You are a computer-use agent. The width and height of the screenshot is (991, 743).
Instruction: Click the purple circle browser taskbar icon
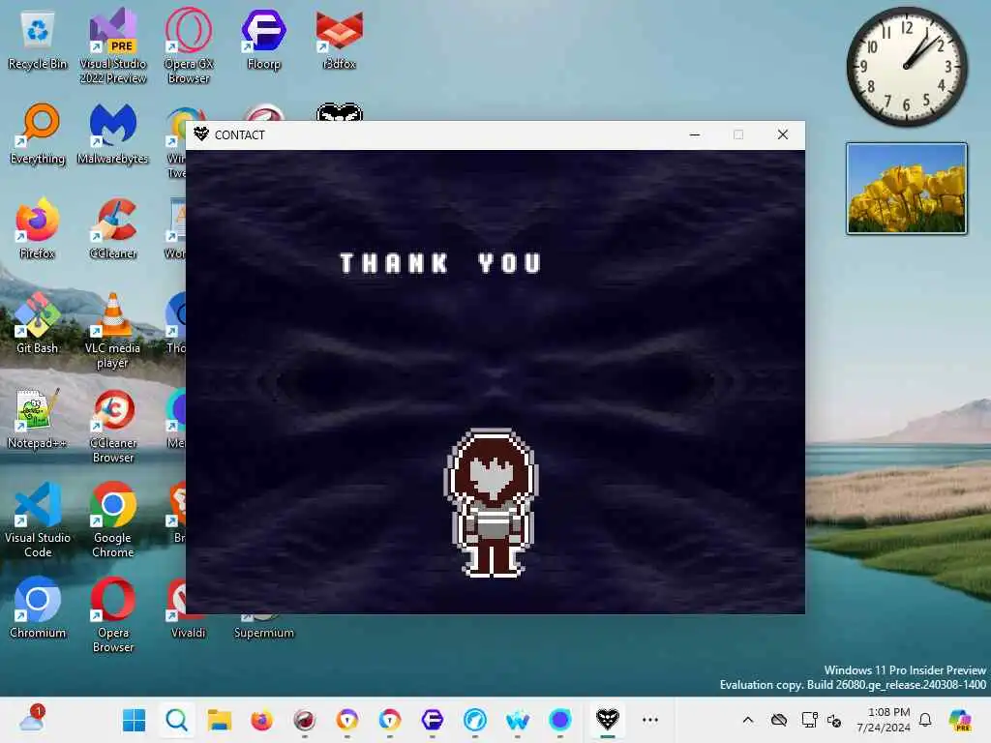point(560,720)
